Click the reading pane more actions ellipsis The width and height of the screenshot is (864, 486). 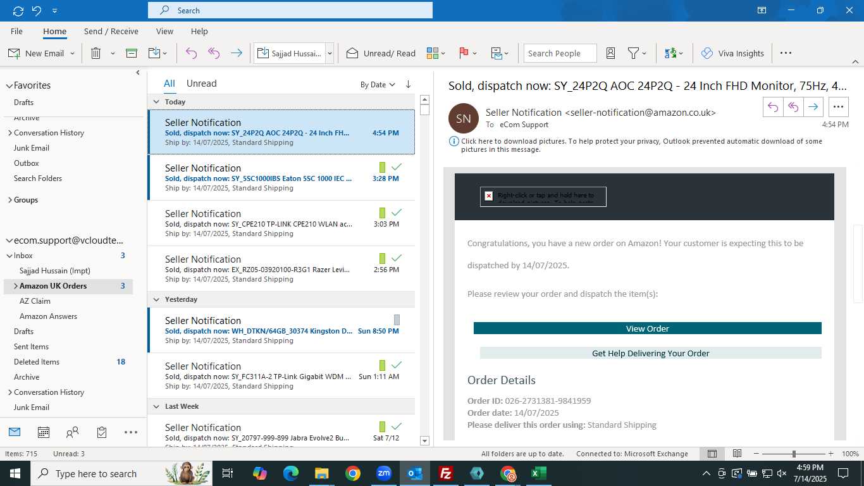click(x=838, y=107)
